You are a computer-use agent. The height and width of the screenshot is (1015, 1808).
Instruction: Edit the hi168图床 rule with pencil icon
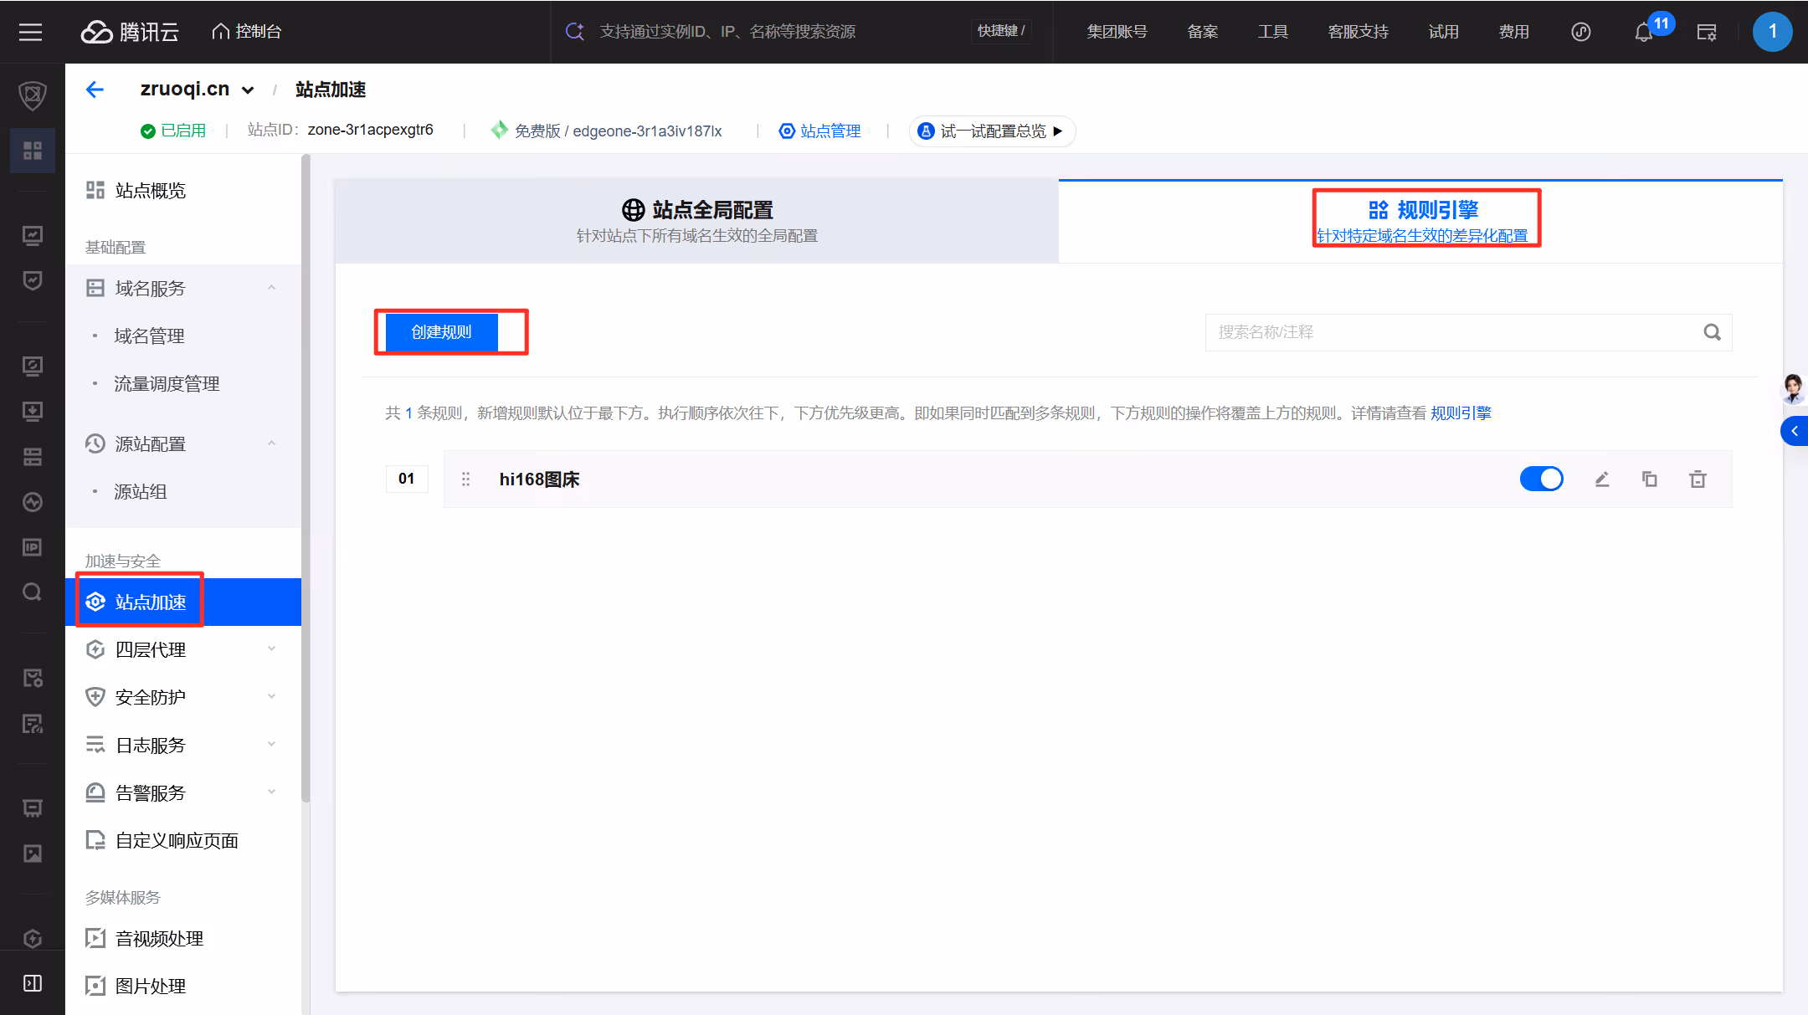pyautogui.click(x=1602, y=479)
